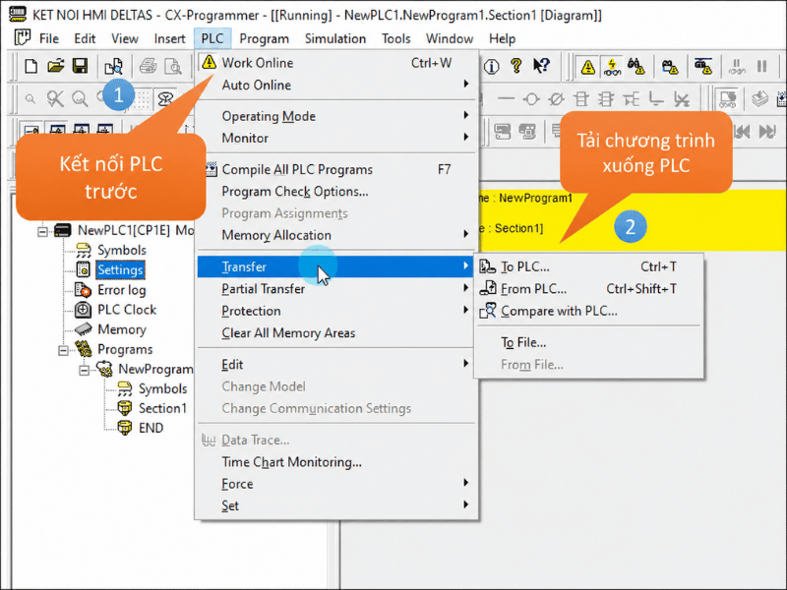The width and height of the screenshot is (787, 590).
Task: Open the File menu
Action: [x=48, y=38]
